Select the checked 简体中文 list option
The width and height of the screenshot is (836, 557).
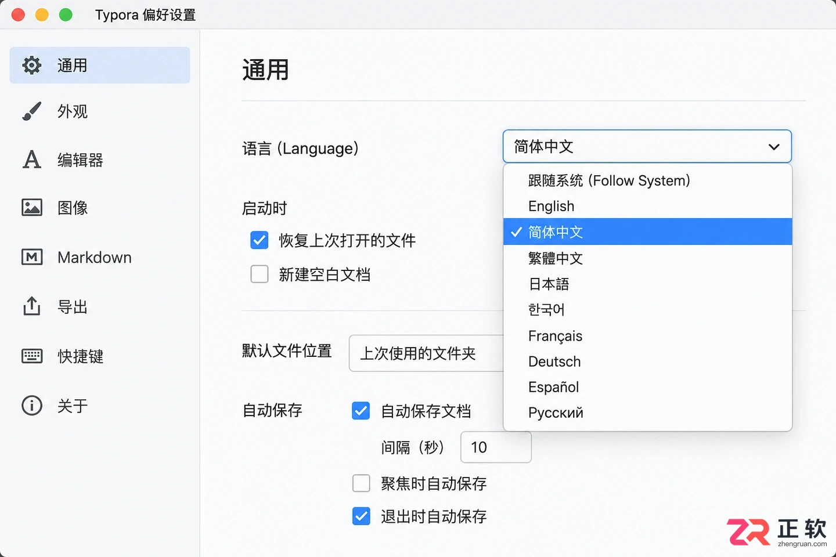tap(648, 232)
